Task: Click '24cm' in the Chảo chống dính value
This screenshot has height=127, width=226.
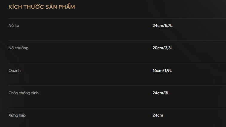Action: (158, 93)
